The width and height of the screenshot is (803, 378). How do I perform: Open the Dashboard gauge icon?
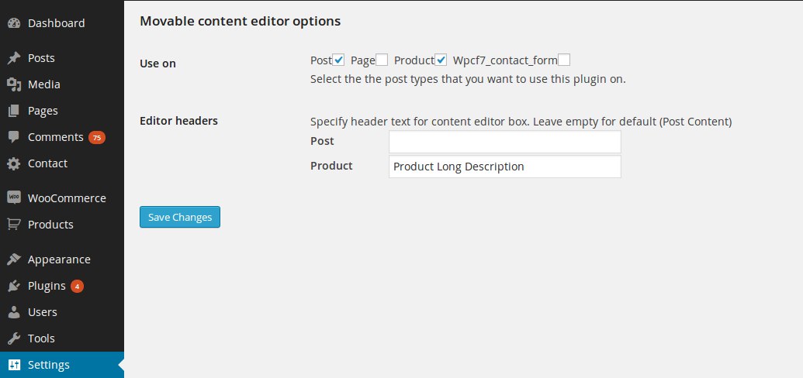tap(14, 23)
